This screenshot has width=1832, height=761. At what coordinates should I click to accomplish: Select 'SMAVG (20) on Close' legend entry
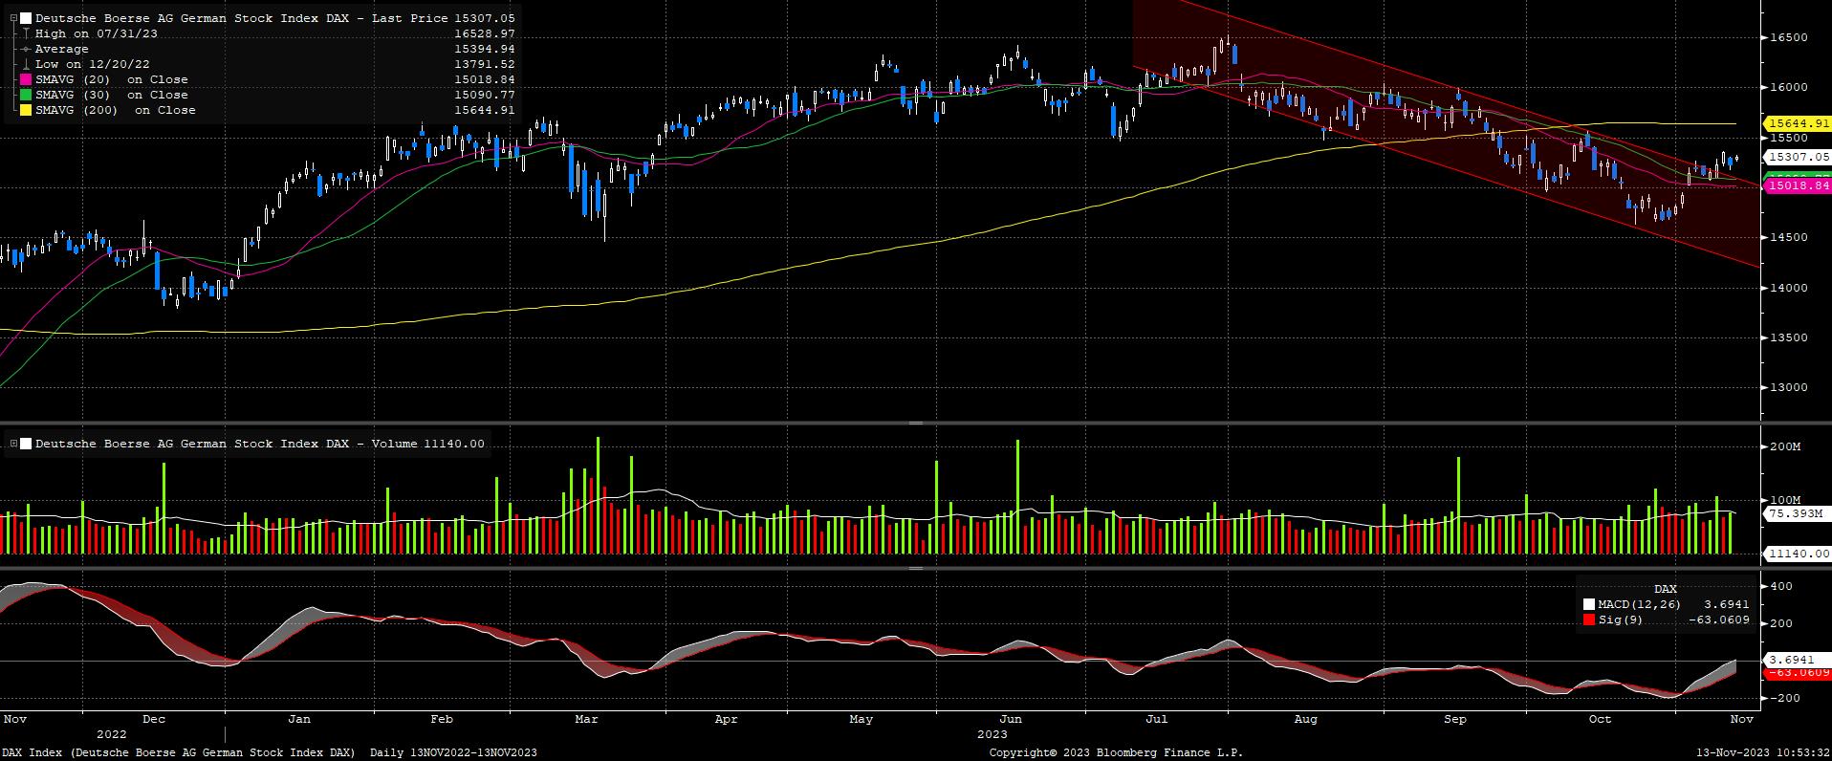tap(111, 79)
